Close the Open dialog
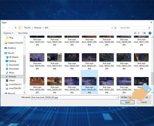The width and height of the screenshot is (154, 126). 151,22
